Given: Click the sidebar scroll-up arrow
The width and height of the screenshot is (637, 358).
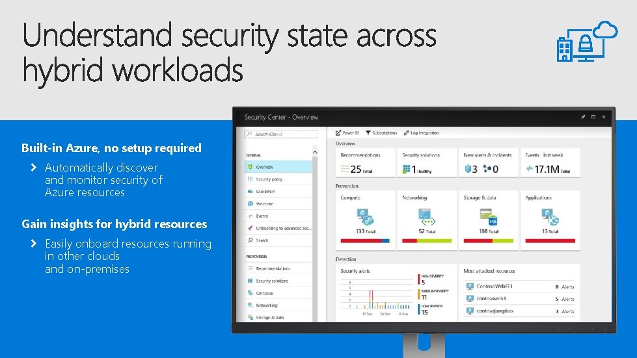Looking at the screenshot, I should pos(315,152).
